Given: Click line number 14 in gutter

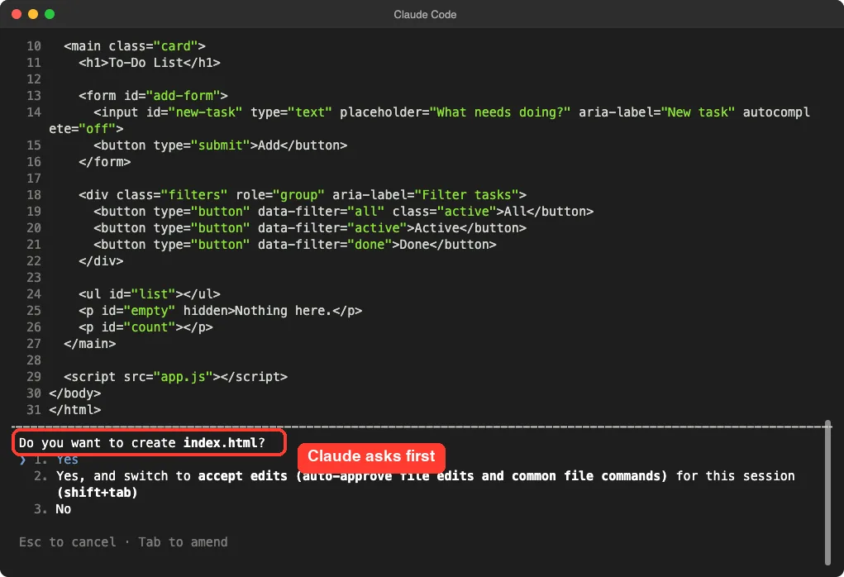Looking at the screenshot, I should tap(34, 112).
